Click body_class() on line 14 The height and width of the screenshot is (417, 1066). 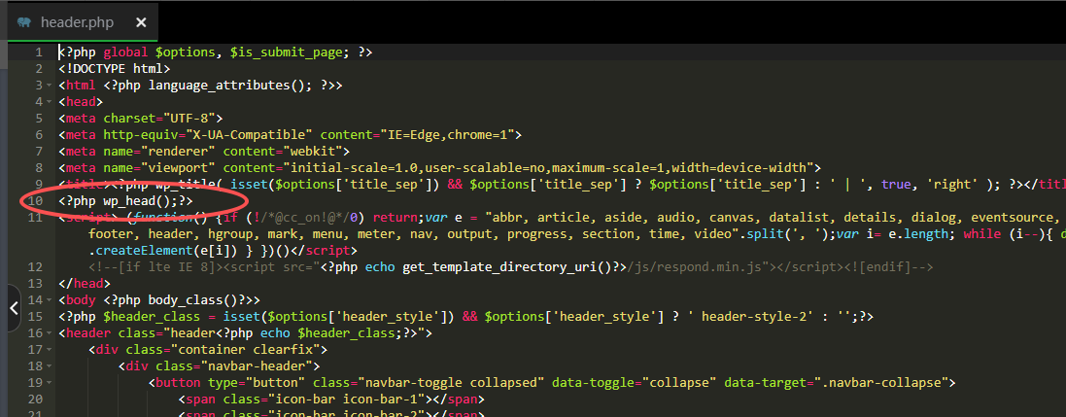pyautogui.click(x=193, y=300)
